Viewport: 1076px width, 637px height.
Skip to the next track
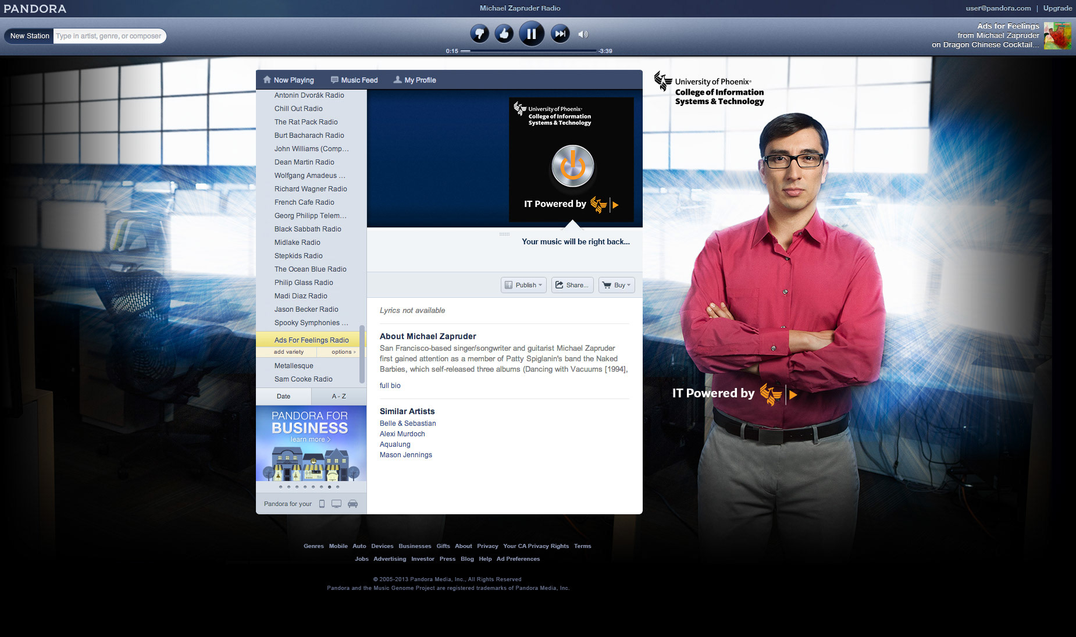click(x=560, y=34)
